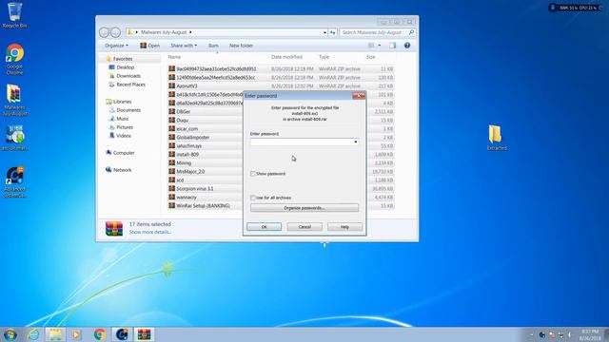The width and height of the screenshot is (609, 342).
Task: Toggle the Explorer preview pane icon
Action: point(393,46)
